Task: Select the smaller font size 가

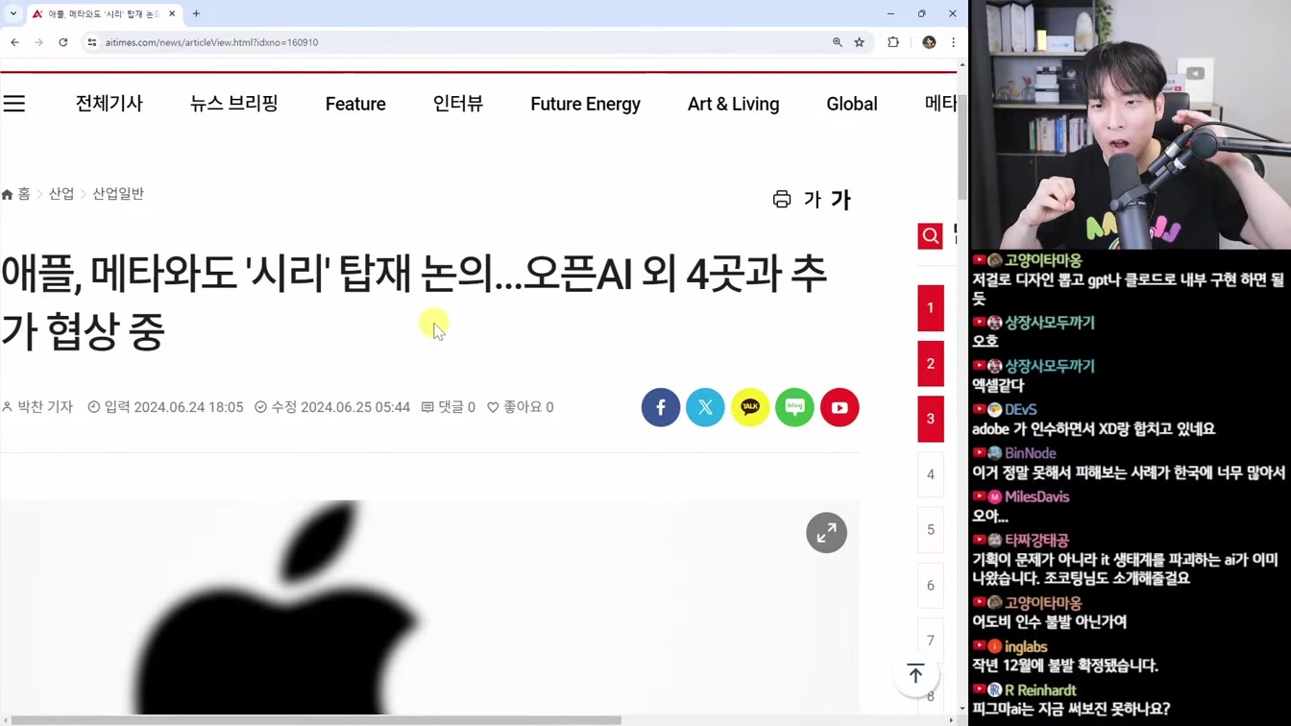Action: click(813, 200)
